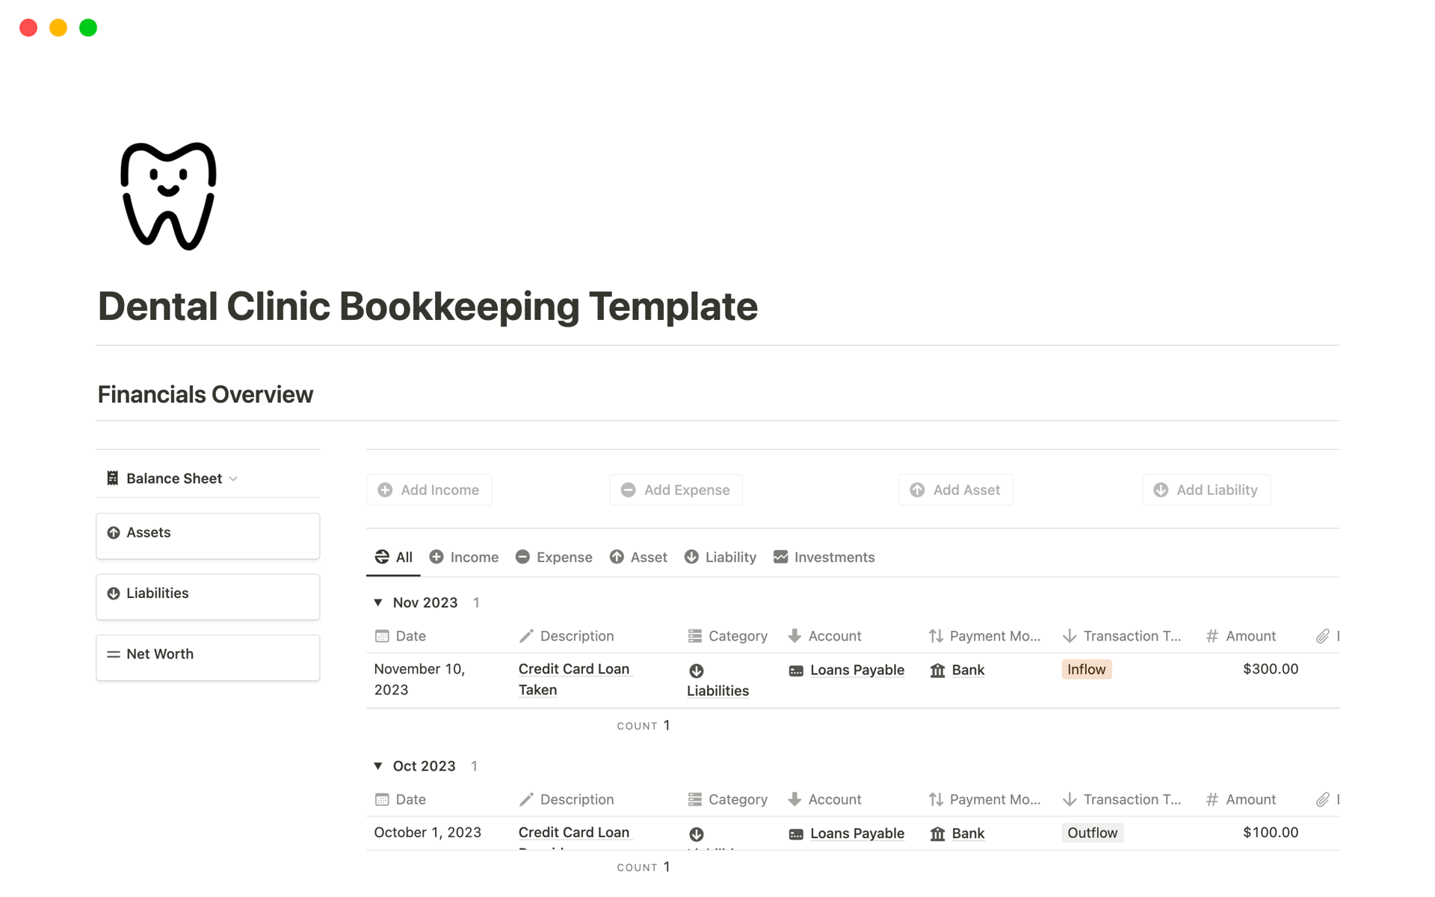Click the calendar icon on the Date column
Screen dimensions: 1435x897
coord(383,635)
